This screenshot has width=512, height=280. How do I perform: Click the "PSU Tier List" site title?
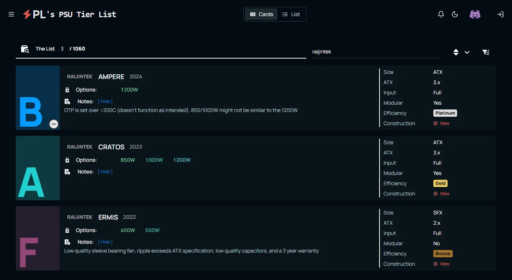point(87,14)
